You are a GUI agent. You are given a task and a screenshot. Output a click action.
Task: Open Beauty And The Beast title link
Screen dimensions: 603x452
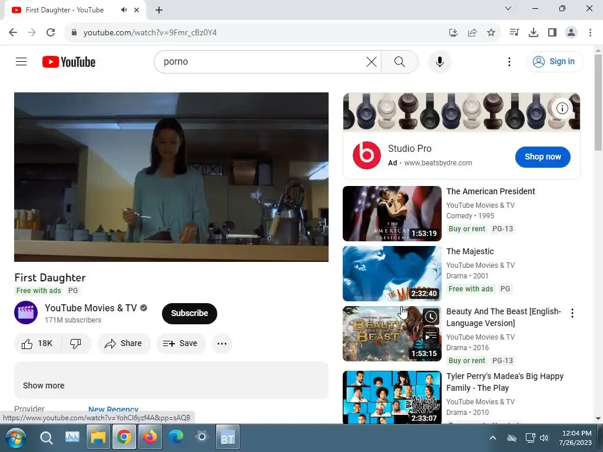[504, 317]
